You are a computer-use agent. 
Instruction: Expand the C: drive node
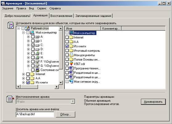click(x=28, y=45)
